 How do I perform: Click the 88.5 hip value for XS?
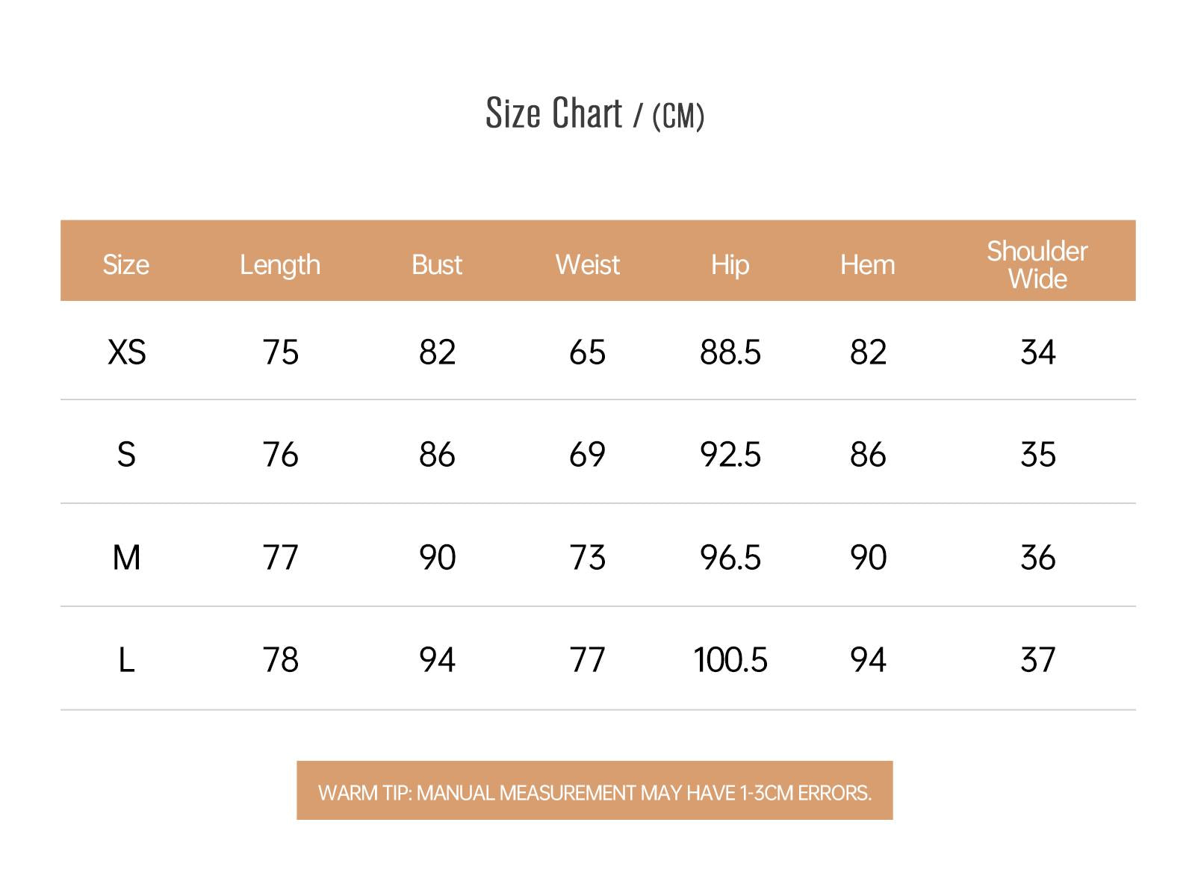(x=730, y=352)
